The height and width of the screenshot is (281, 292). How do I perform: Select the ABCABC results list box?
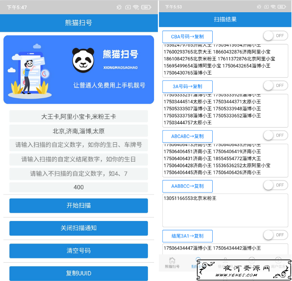click(x=225, y=161)
